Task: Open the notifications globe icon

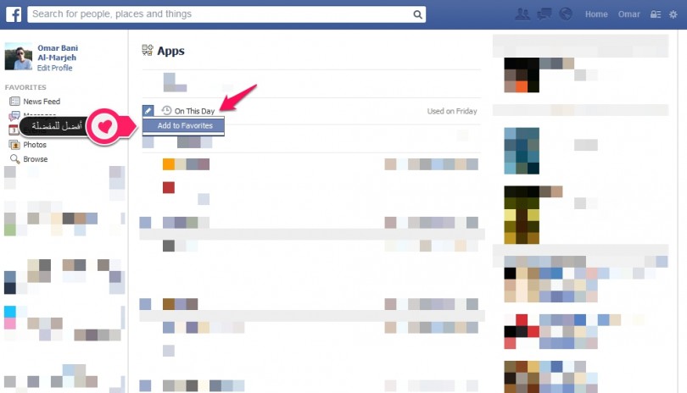Action: coord(567,14)
